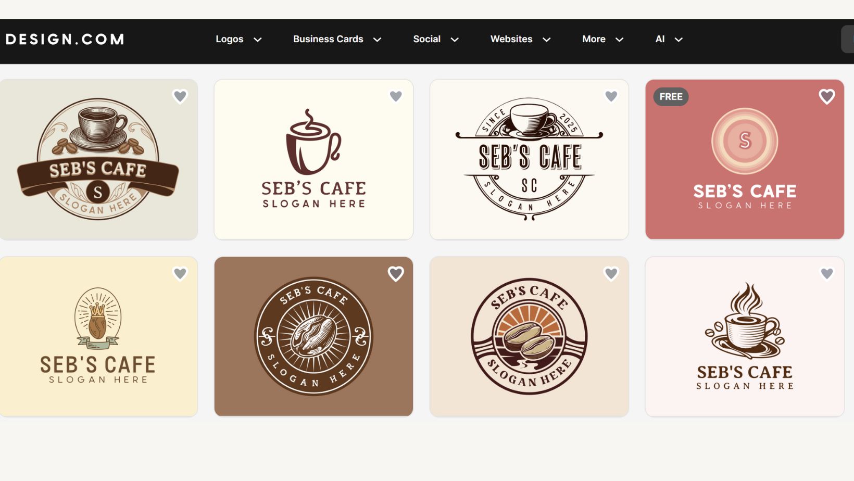Favorite the brown ribbon banner cafe logo
Viewport: 854px width, 481px height.
pos(180,96)
